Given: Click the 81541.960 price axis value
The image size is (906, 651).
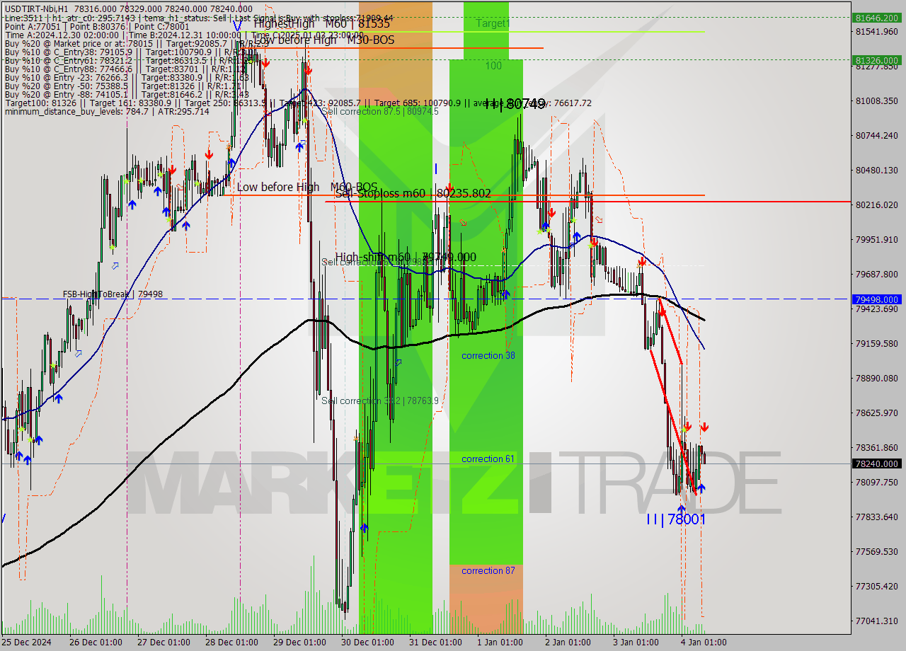Looking at the screenshot, I should [877, 32].
